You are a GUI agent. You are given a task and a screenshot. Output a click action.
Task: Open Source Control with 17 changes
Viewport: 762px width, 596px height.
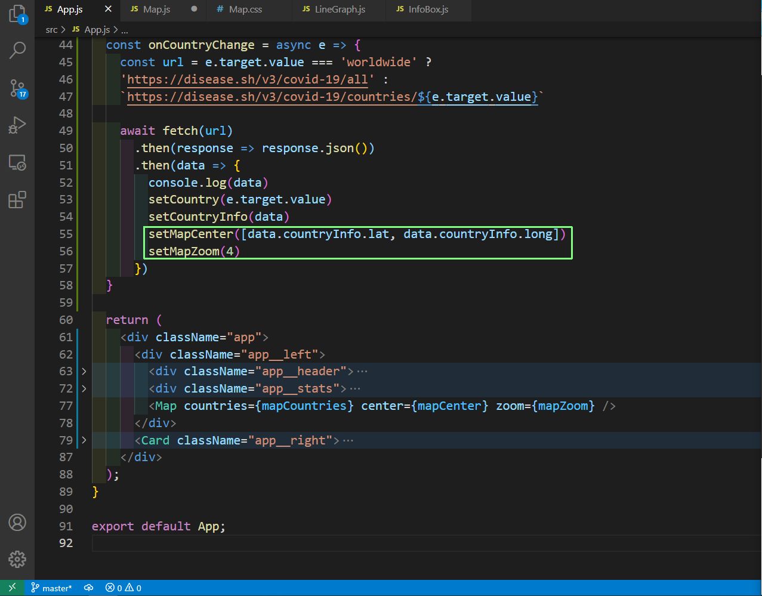point(17,88)
